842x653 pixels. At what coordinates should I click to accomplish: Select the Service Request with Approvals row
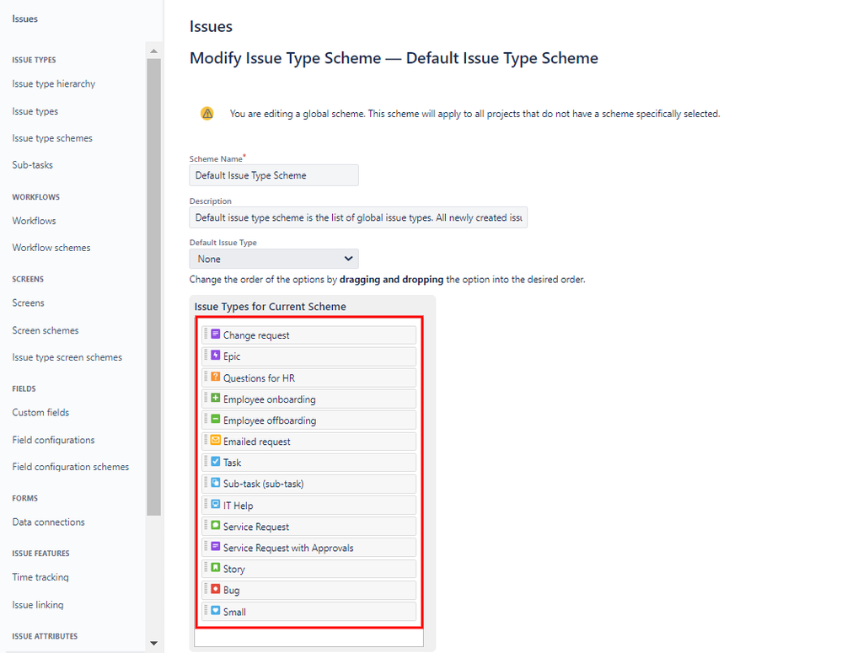pyautogui.click(x=308, y=548)
